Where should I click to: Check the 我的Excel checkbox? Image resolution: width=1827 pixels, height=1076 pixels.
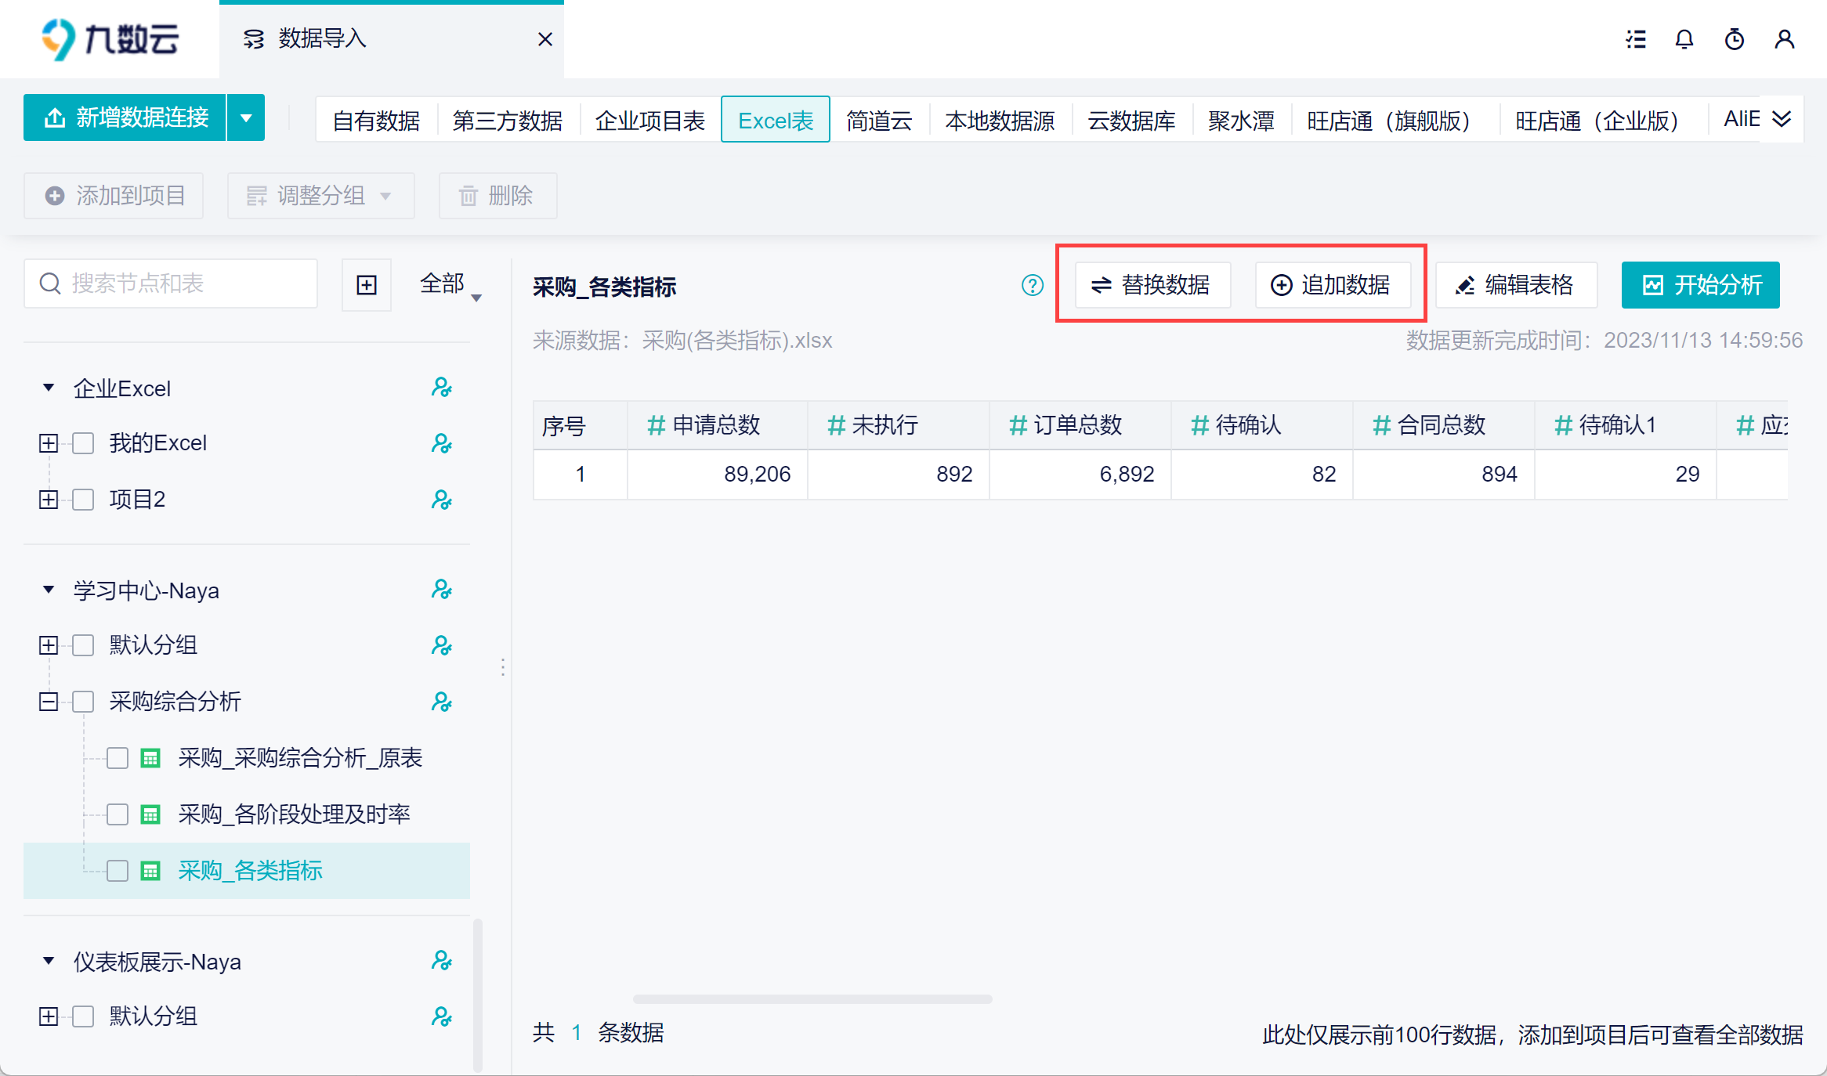point(83,443)
